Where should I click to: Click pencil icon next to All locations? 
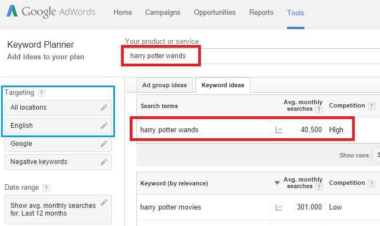click(103, 108)
